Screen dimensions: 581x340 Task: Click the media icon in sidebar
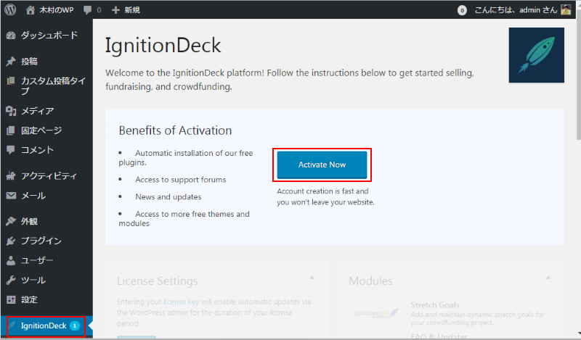coord(10,111)
